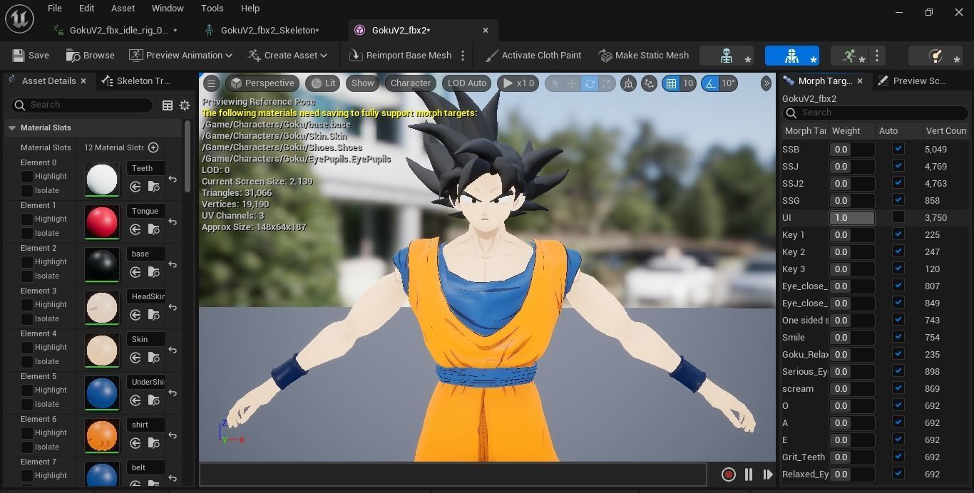The image size is (974, 493).
Task: Open Asset Details panel settings gear
Action: (185, 105)
